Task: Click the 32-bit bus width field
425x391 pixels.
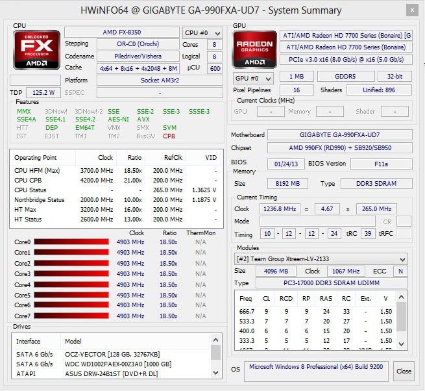Action: pos(395,77)
